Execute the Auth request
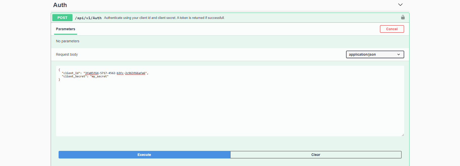460x166 pixels. coord(144,155)
